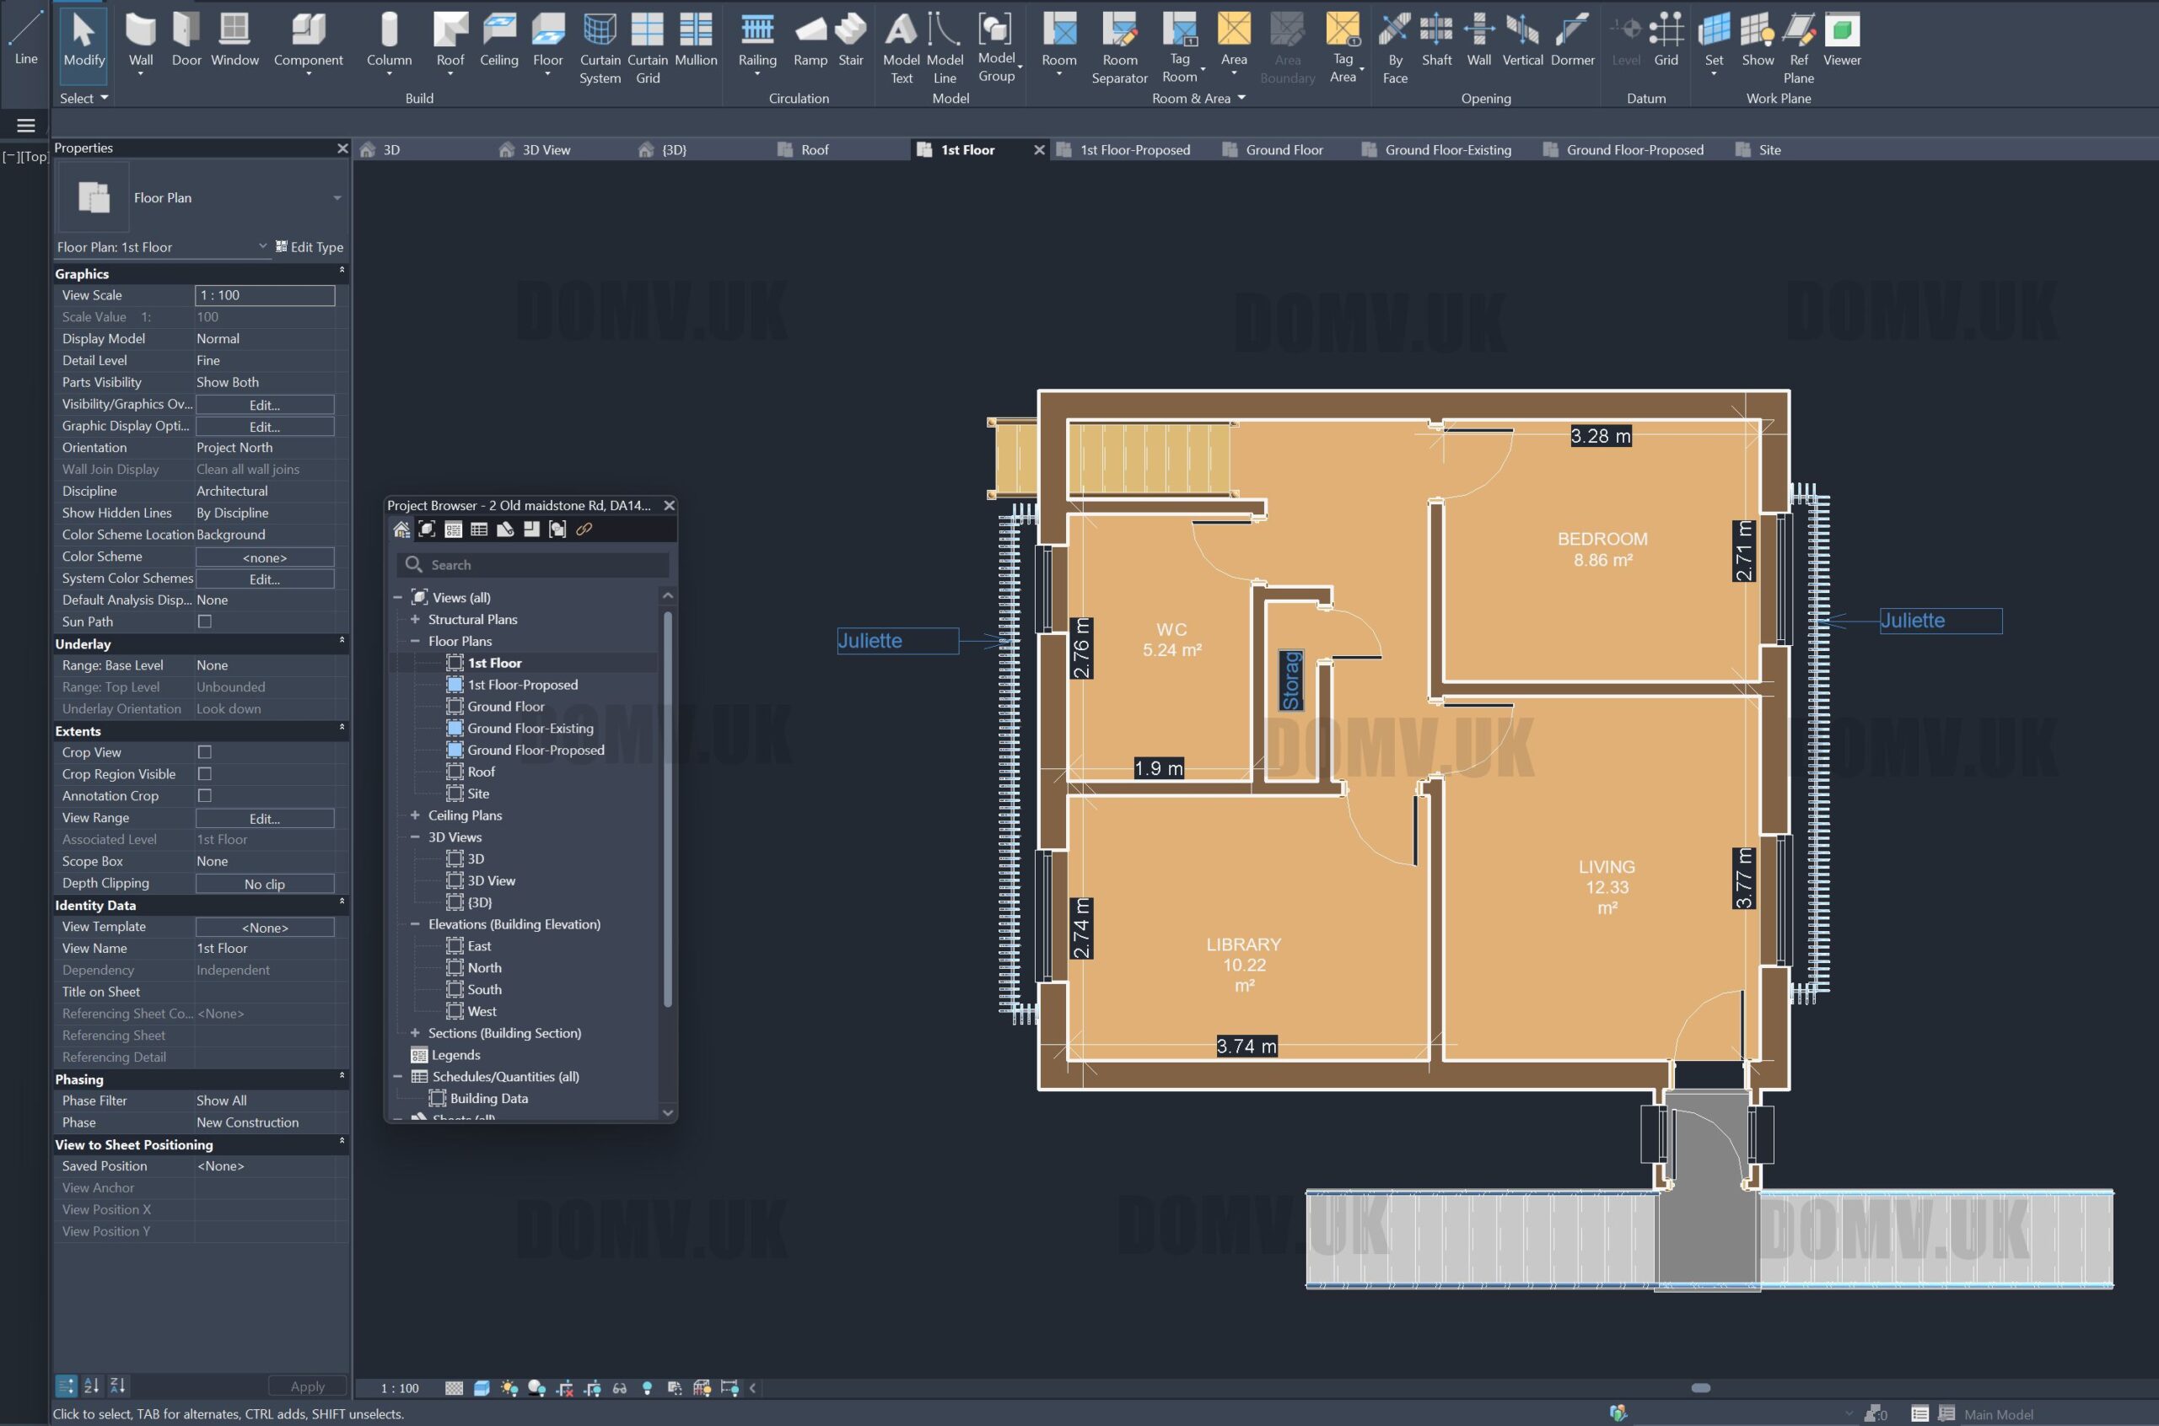Click Edit button for Visibility/Graphics Overrides

click(265, 405)
